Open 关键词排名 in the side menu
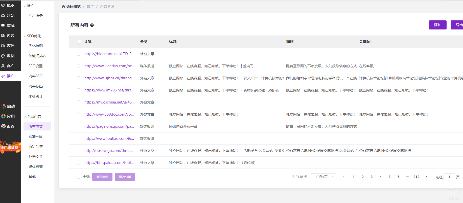This screenshot has width=463, height=203. (37, 56)
